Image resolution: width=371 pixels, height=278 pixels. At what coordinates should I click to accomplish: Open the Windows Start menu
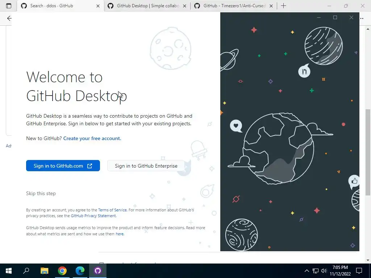point(9,271)
